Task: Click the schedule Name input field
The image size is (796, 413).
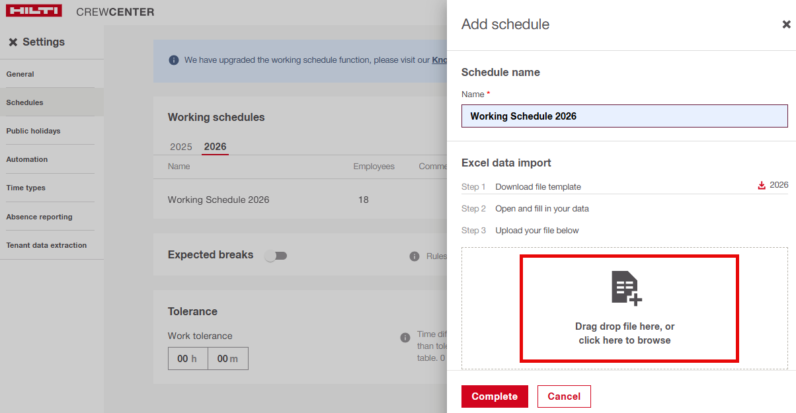Action: [x=624, y=116]
